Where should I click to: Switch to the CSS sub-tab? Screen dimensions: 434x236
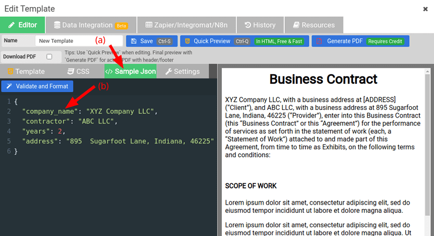coord(78,71)
